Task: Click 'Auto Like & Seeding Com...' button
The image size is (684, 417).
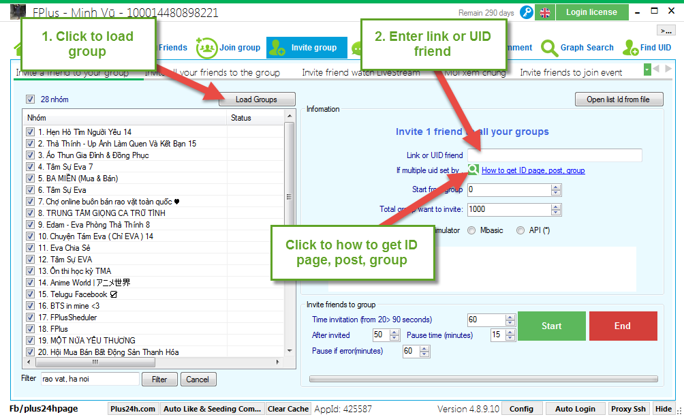Action: pos(212,409)
